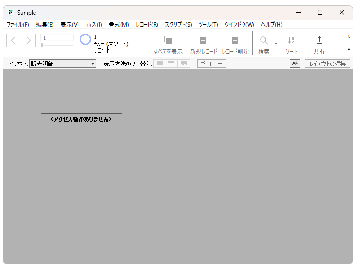
Task: Go to the previous record arrow
Action: click(x=13, y=41)
